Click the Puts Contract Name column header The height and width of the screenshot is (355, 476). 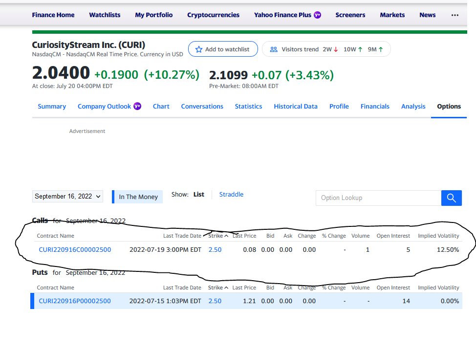[x=56, y=288]
